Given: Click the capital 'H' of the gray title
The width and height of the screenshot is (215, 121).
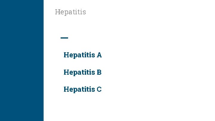Looking at the screenshot, I should [57, 12].
